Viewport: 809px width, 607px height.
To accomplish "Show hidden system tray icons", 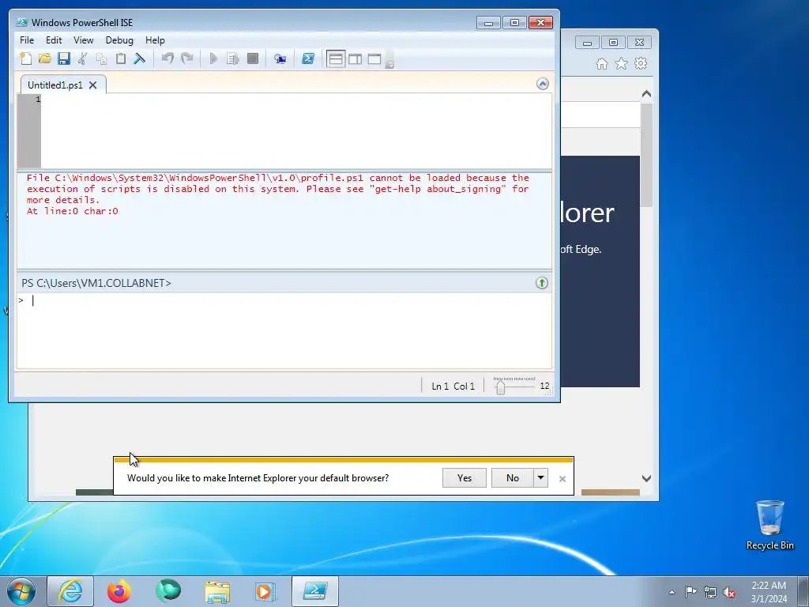I will tap(672, 592).
